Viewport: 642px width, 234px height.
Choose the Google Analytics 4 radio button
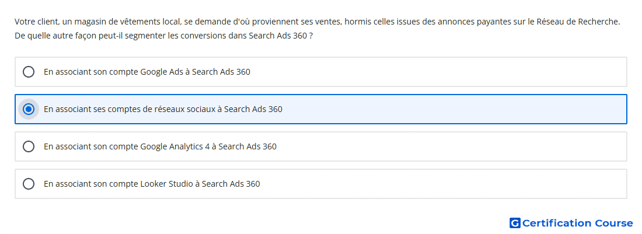[29, 146]
